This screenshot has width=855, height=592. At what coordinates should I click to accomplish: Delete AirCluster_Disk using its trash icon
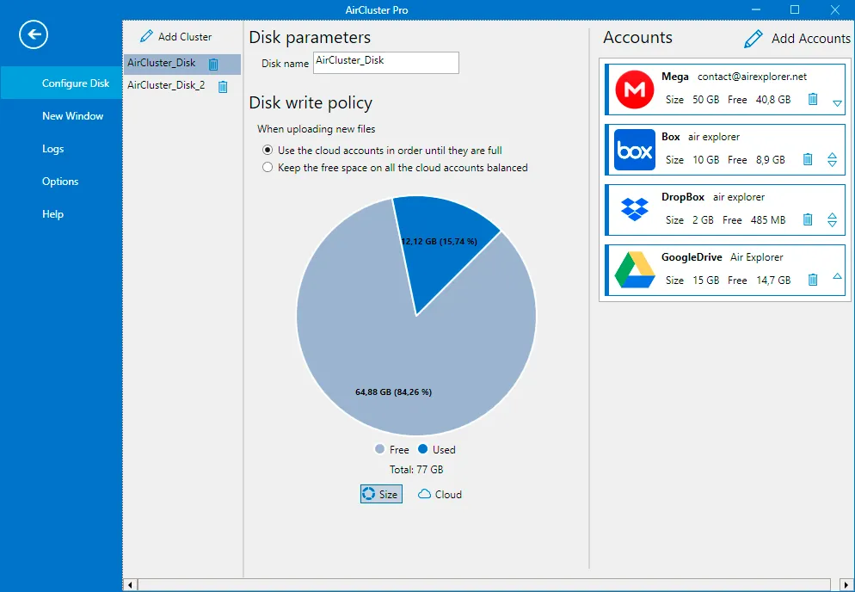(x=213, y=64)
